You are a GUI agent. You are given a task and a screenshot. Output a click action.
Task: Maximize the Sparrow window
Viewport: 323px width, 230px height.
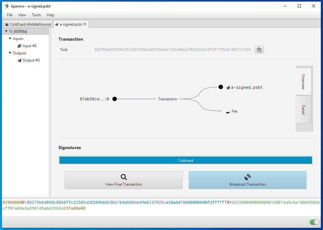(x=299, y=6)
